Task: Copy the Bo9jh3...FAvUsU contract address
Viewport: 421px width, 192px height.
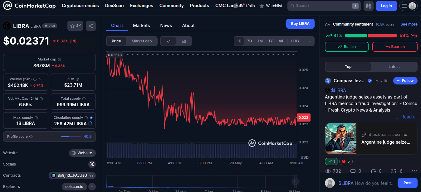Action: point(91,175)
